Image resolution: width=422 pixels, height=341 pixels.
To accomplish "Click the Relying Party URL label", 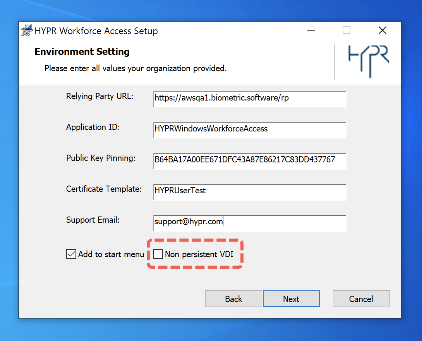I will pos(100,97).
